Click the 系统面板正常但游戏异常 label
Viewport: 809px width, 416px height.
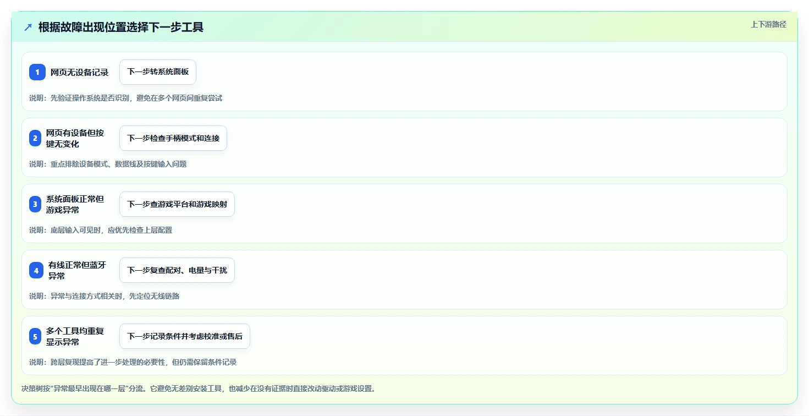point(75,204)
